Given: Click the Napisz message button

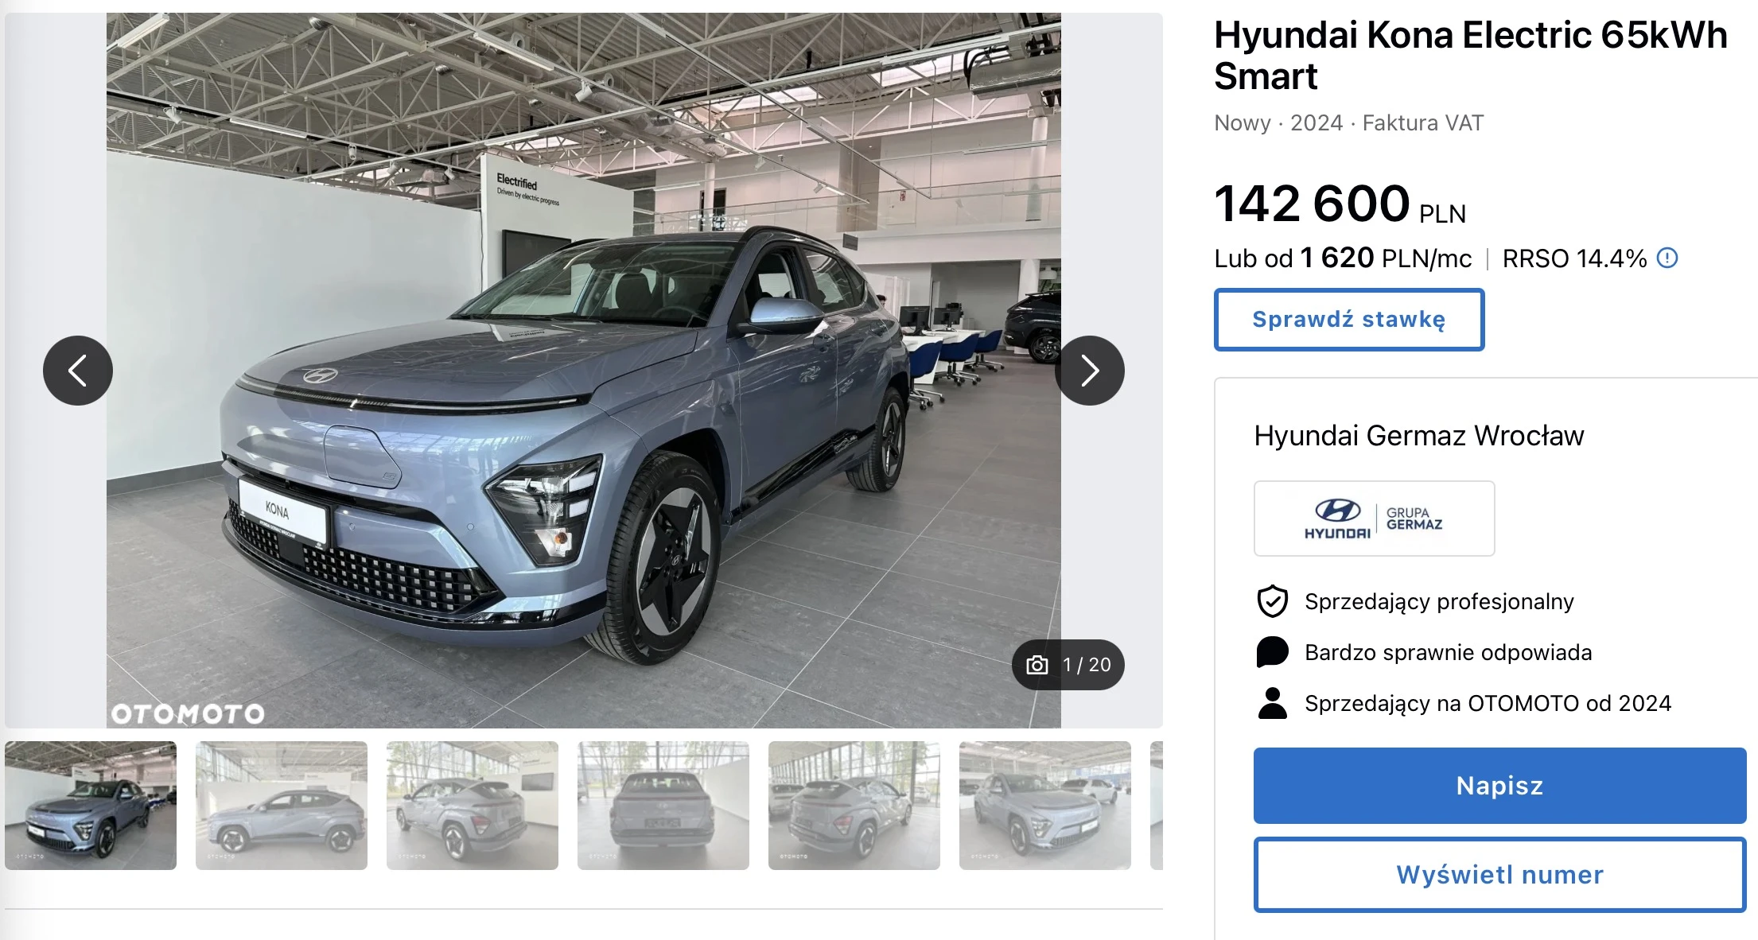Looking at the screenshot, I should pos(1500,786).
